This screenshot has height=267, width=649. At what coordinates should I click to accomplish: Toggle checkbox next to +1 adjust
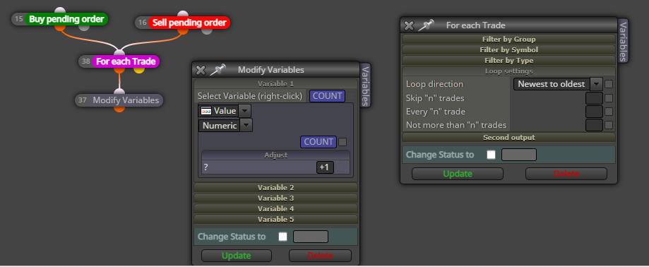tap(340, 167)
